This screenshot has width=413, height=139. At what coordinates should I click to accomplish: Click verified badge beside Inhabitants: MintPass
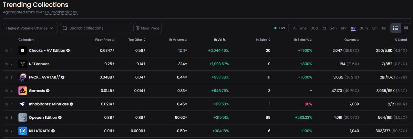point(72,104)
